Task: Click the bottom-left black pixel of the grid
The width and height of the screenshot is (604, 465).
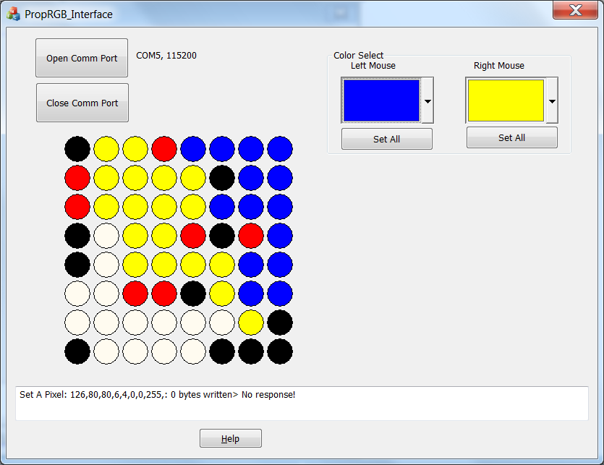Action: 77,351
